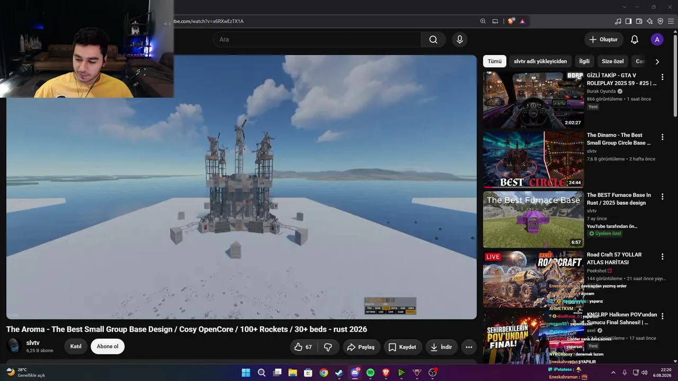The width and height of the screenshot is (678, 381).
Task: Open 'Road Craft 57 YOLLAR' video title
Action: coord(614,259)
